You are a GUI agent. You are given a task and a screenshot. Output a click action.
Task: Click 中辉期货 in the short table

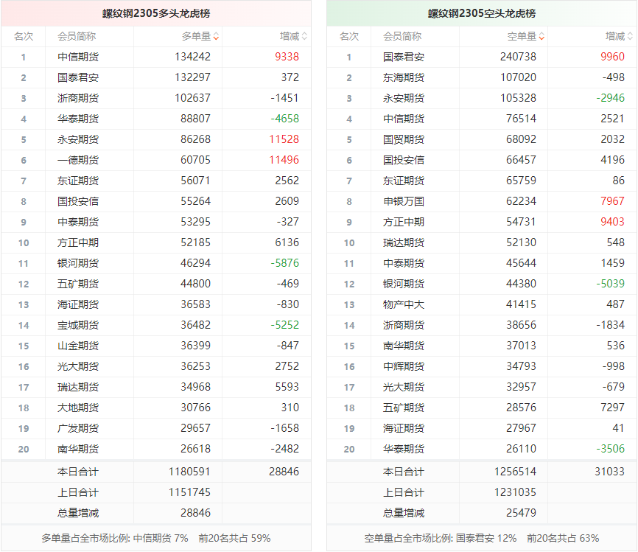tap(404, 366)
